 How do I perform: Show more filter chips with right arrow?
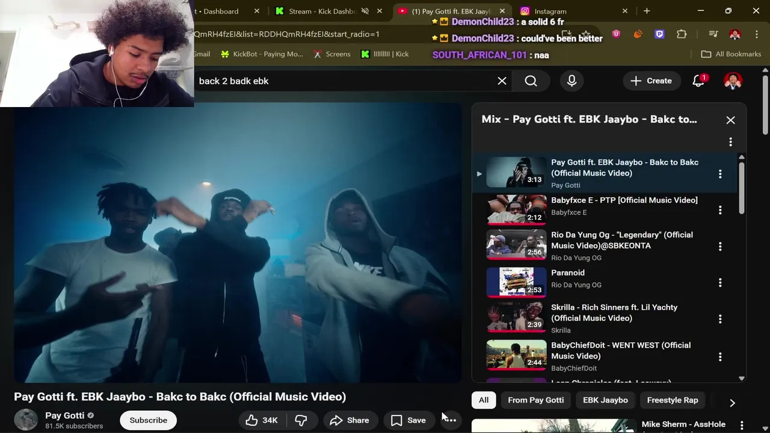732,402
